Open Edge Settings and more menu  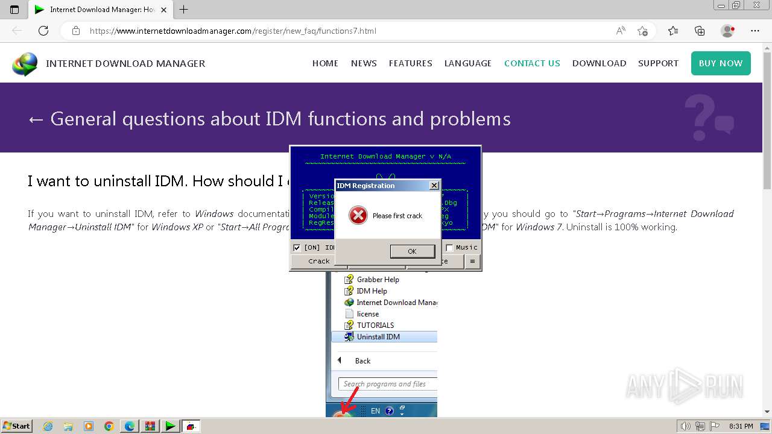[755, 31]
